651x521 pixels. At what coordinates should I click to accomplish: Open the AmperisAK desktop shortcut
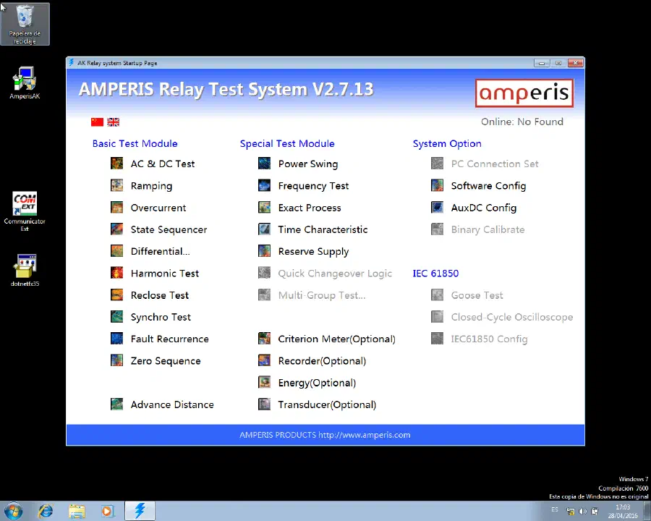[x=25, y=83]
